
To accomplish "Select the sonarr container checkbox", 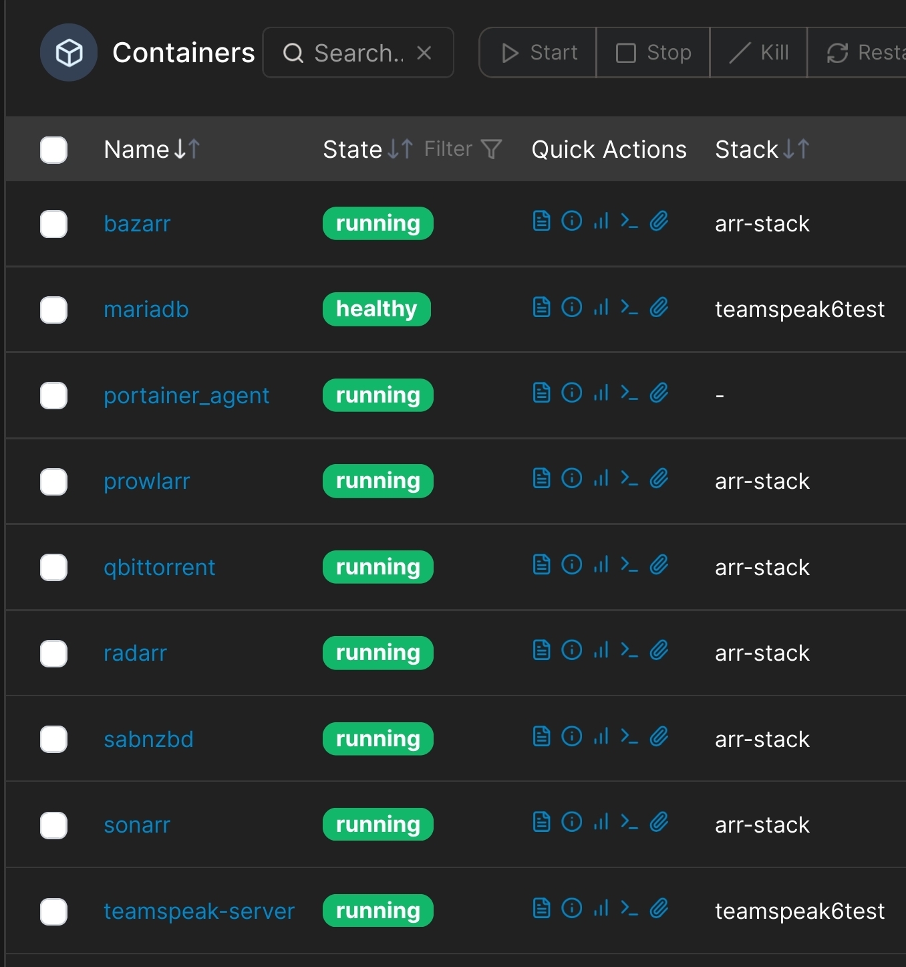I will [x=53, y=825].
